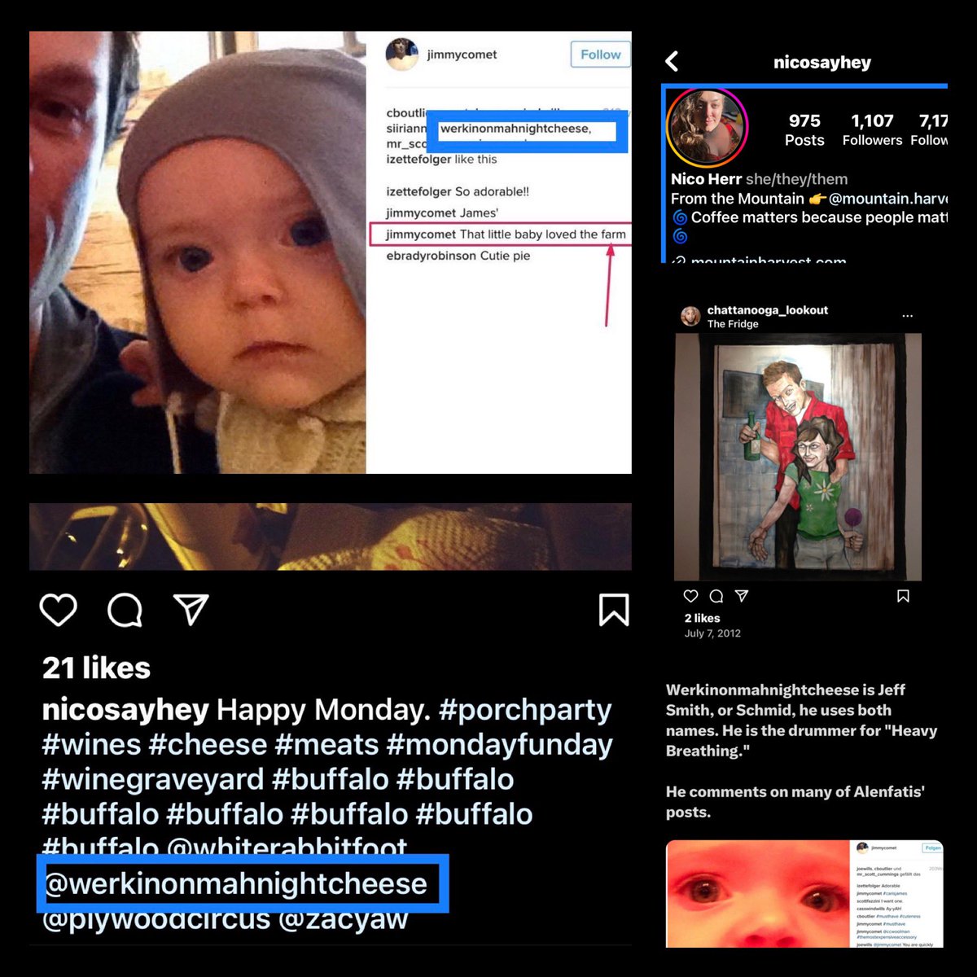Image resolution: width=977 pixels, height=977 pixels.
Task: Open 975 Posts count
Action: tap(804, 130)
